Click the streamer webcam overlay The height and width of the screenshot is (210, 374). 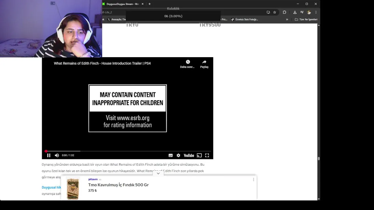[x=51, y=29]
